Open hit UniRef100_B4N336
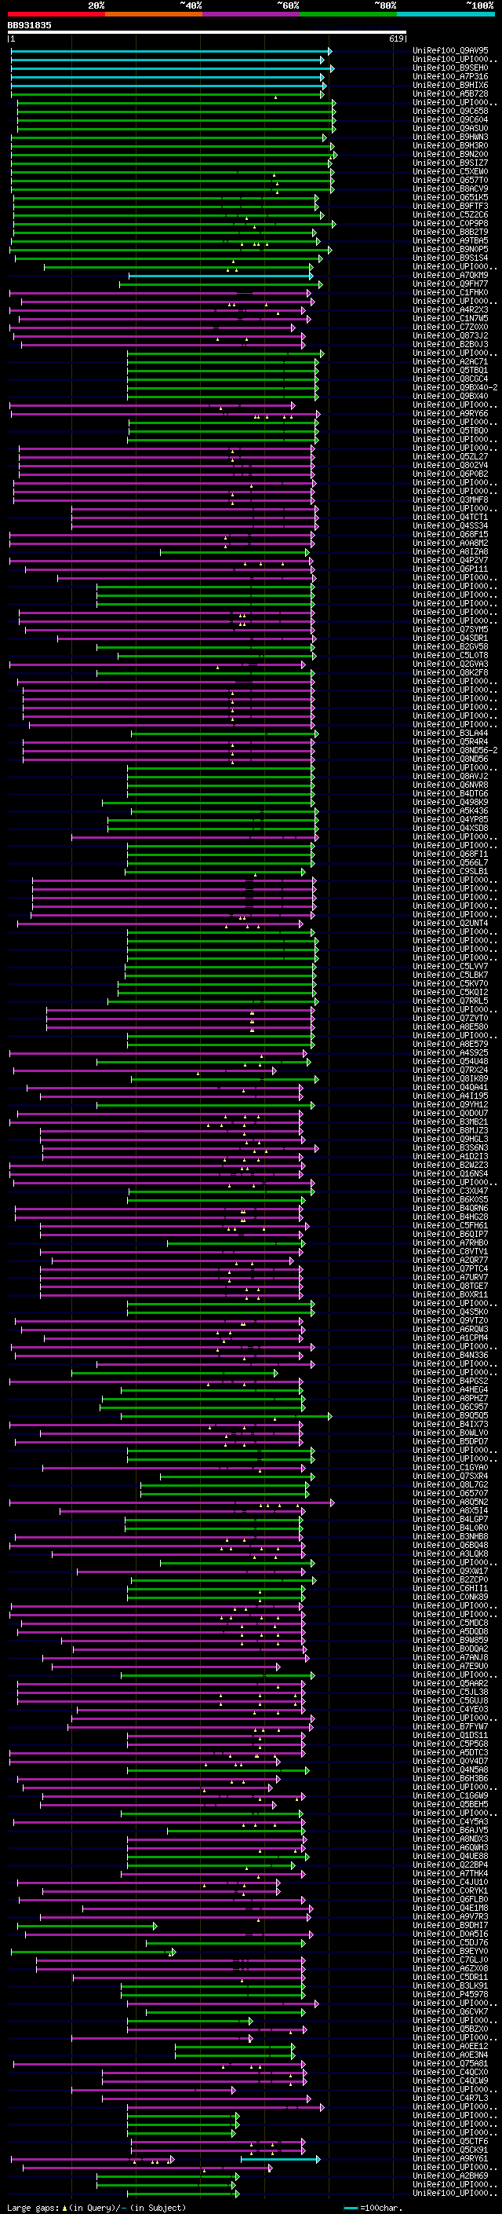The width and height of the screenshot is (502, 2214). [x=450, y=1356]
